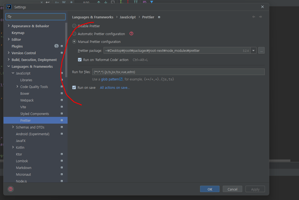Select Manual Prettier configuration radio option

click(74, 42)
